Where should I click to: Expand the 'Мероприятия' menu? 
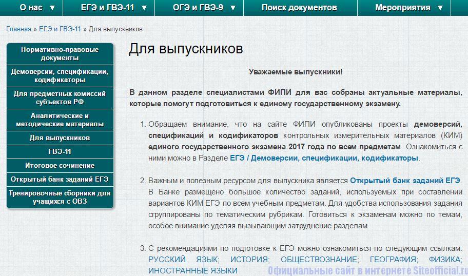point(409,8)
